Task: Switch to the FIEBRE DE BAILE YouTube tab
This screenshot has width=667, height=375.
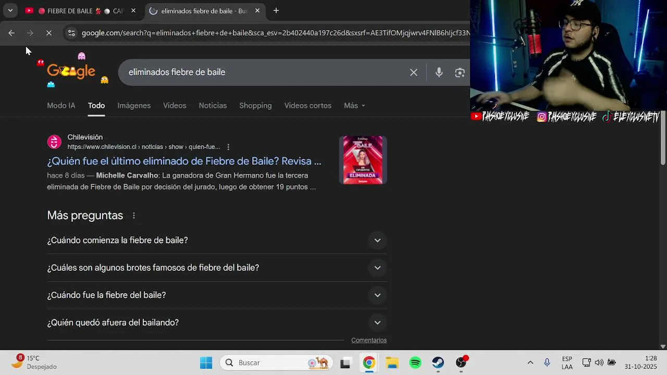Action: pos(81,10)
